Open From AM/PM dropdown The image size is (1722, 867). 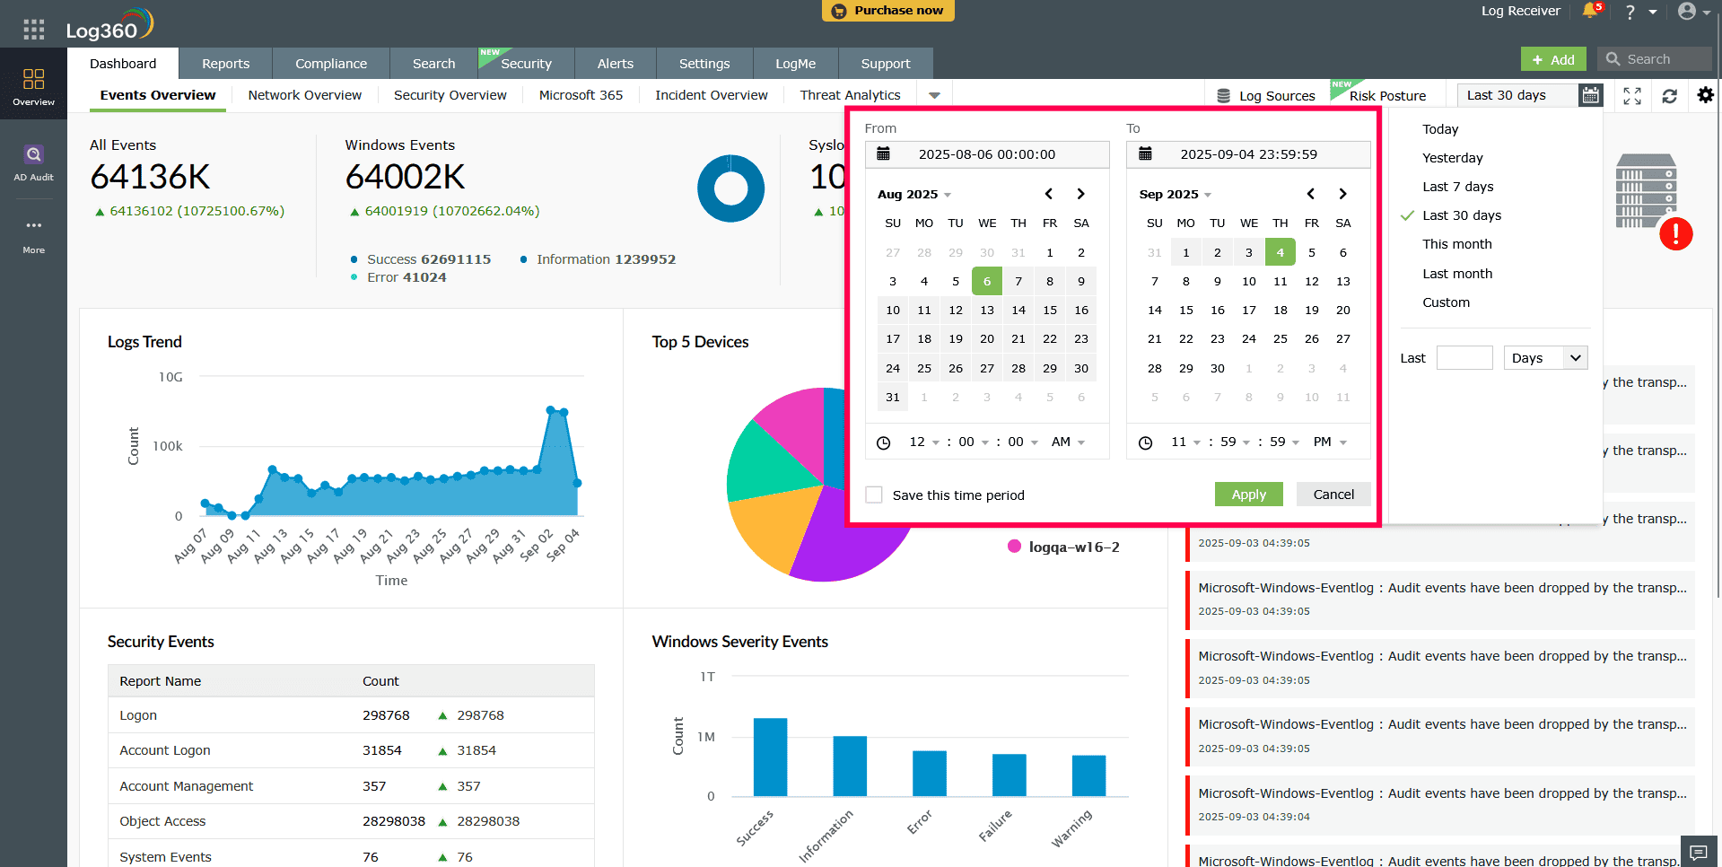[x=1068, y=442]
